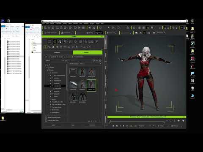Open the Edit menu

point(47,24)
